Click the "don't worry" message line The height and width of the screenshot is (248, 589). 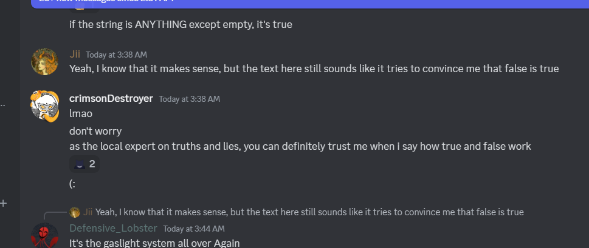pyautogui.click(x=95, y=130)
